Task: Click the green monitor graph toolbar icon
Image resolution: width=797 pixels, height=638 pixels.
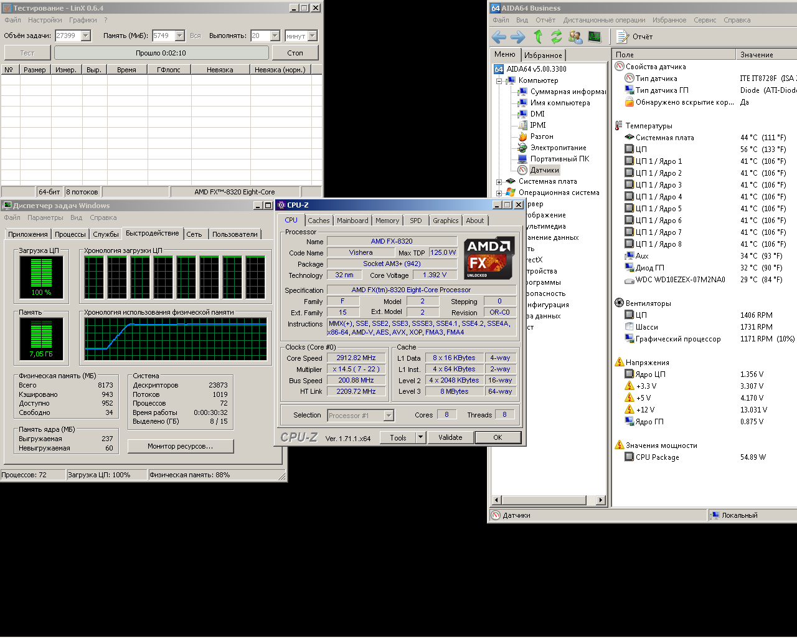Action: tap(595, 37)
